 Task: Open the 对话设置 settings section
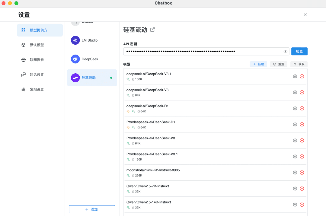(40, 75)
